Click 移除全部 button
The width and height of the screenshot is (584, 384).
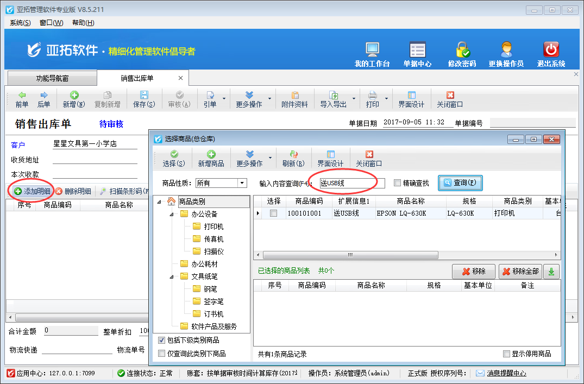(x=520, y=272)
